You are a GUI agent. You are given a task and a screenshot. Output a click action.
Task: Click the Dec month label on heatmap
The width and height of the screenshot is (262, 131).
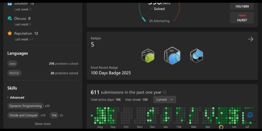152,127
